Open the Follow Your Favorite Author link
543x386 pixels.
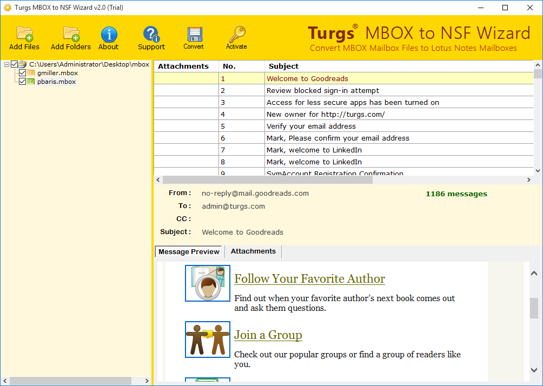click(x=309, y=278)
